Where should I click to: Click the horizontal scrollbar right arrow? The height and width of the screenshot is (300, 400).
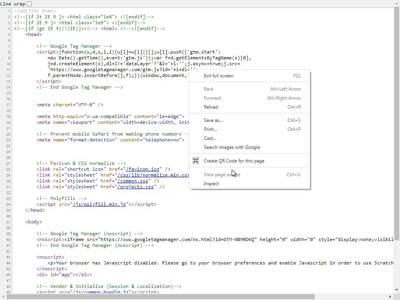tap(390, 297)
